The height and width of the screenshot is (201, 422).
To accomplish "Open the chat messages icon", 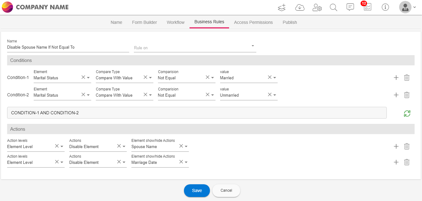I will [x=350, y=7].
